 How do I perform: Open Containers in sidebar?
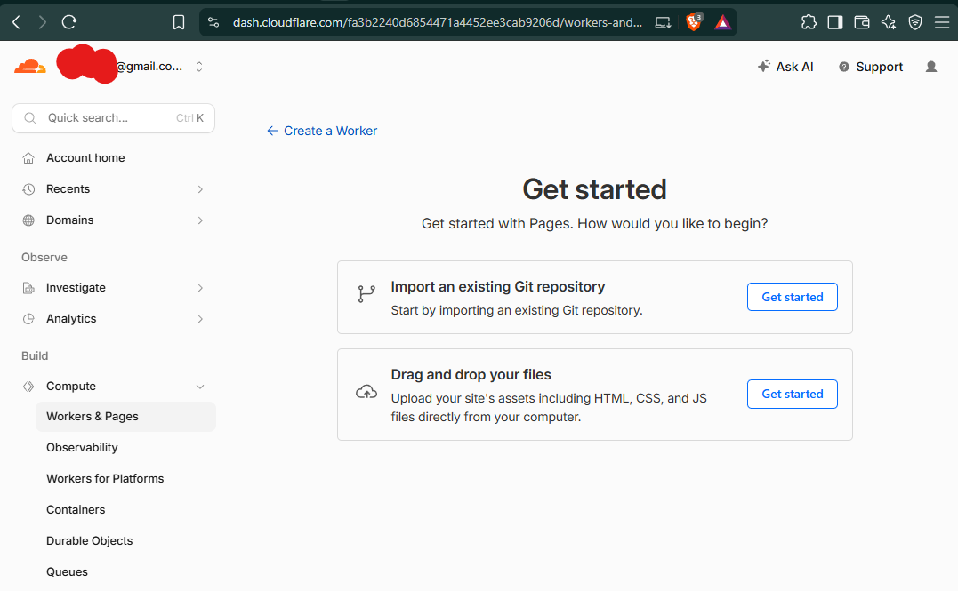[x=125, y=510]
